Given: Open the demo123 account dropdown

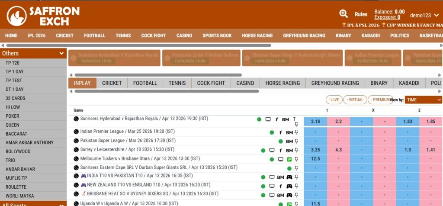Looking at the screenshot, I should tap(424, 15).
